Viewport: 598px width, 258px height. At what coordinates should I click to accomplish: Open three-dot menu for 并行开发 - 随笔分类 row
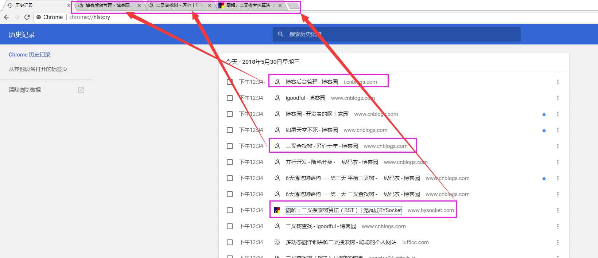pos(558,162)
